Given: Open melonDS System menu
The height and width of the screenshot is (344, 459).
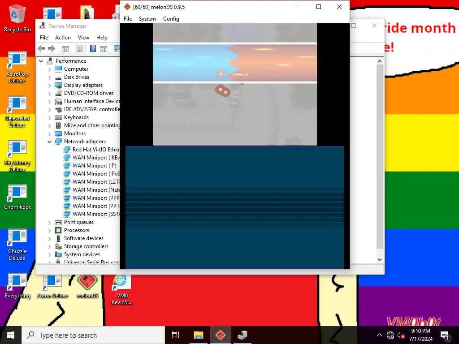Looking at the screenshot, I should (x=147, y=19).
